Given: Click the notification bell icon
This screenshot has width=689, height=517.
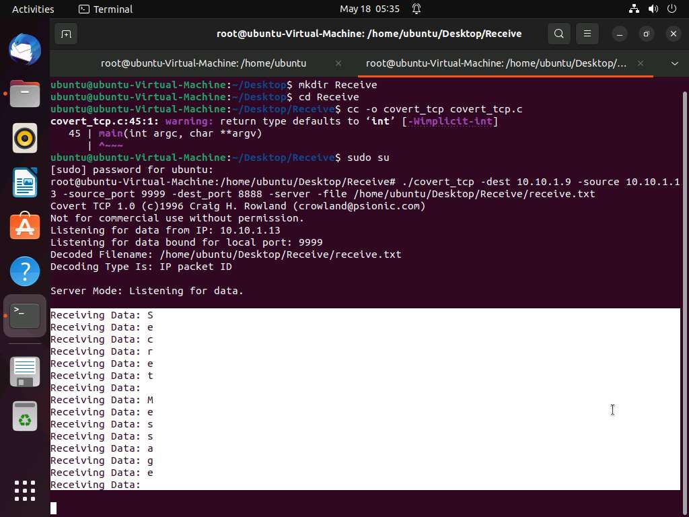Looking at the screenshot, I should point(416,9).
